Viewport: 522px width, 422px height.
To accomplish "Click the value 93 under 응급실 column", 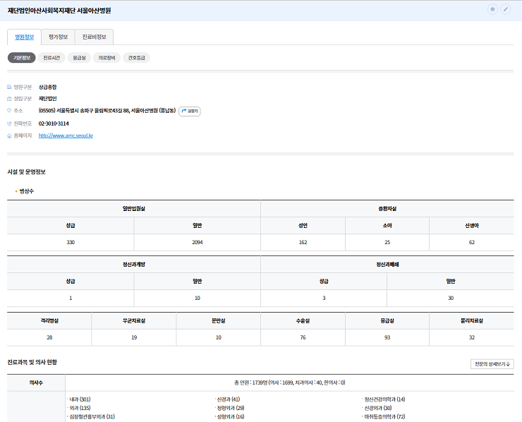I will point(387,337).
